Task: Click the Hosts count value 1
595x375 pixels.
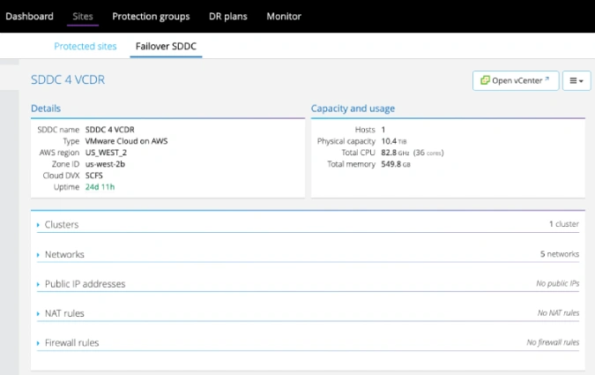Action: (x=383, y=130)
